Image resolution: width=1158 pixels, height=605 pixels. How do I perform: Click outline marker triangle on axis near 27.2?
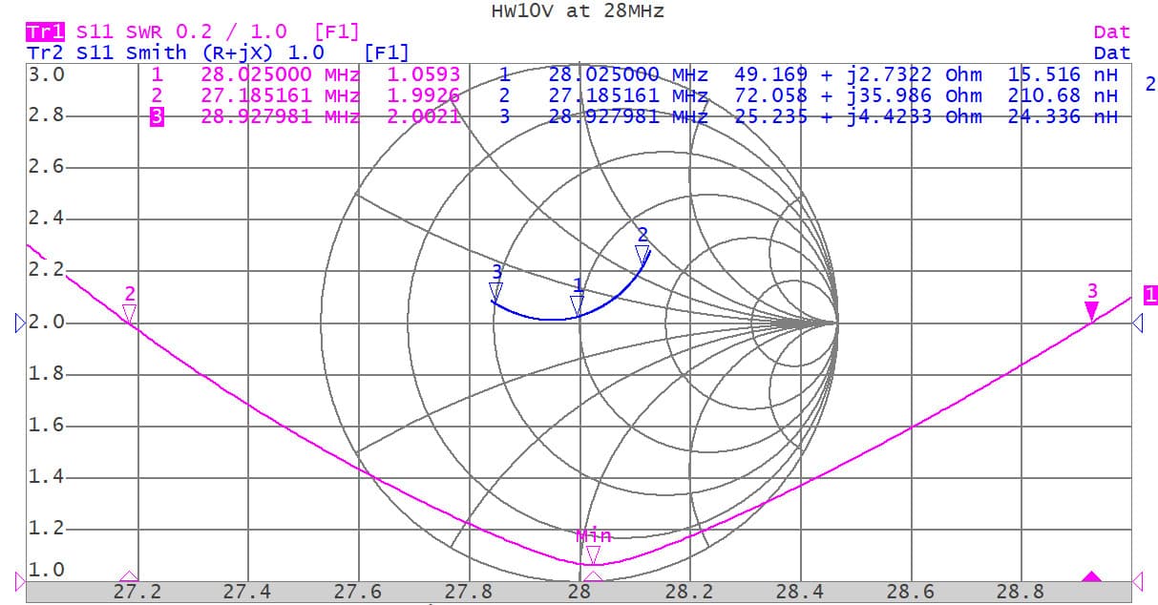point(130,576)
